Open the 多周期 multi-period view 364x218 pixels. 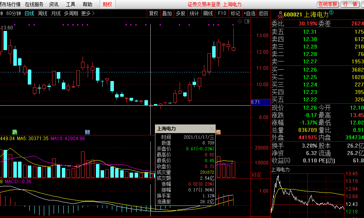[71, 13]
